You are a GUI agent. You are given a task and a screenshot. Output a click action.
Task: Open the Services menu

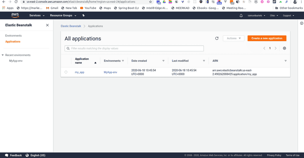point(37,16)
